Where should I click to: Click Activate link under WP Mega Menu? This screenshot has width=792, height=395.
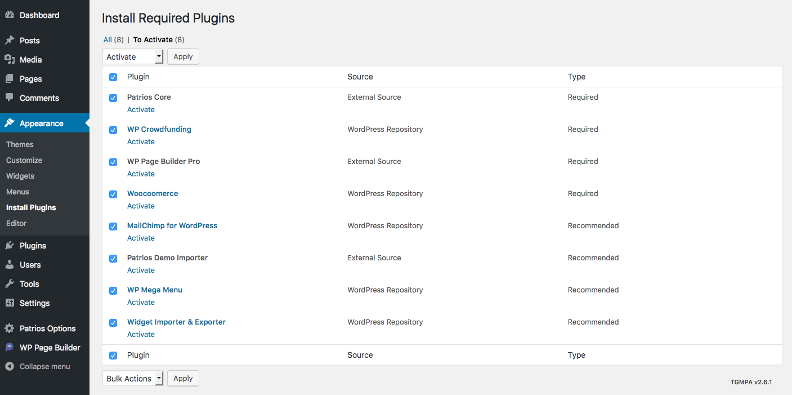tap(141, 303)
